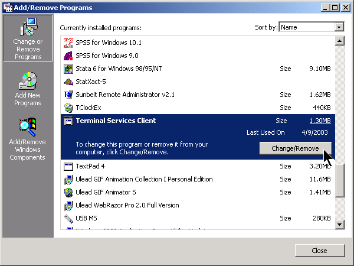Click the SPSS for Windows 9.0 icon
Image resolution: width=354 pixels, height=266 pixels.
coord(68,56)
